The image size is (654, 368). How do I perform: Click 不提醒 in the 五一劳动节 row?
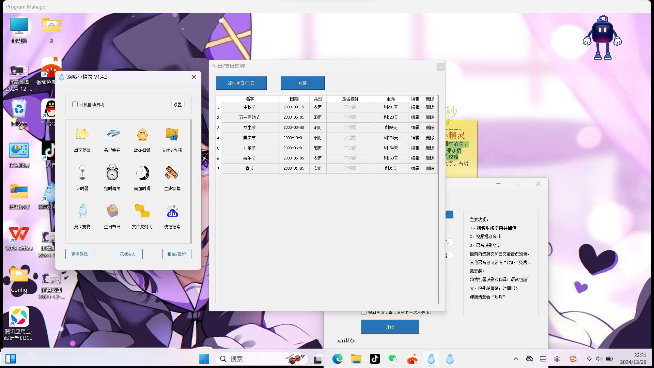pos(350,117)
